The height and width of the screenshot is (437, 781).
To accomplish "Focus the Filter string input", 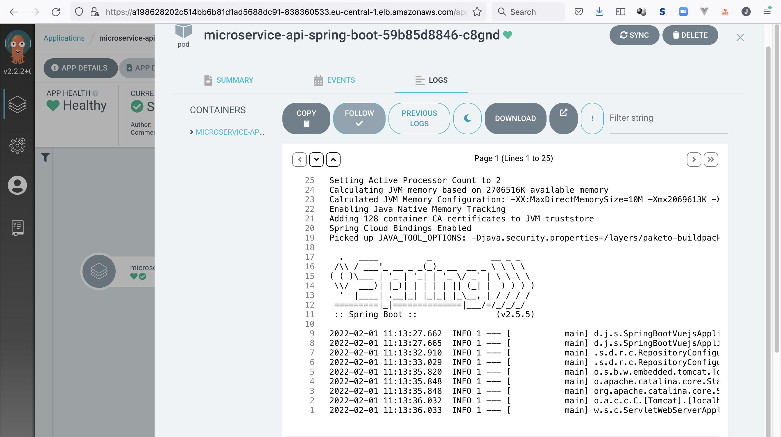I will click(x=668, y=118).
